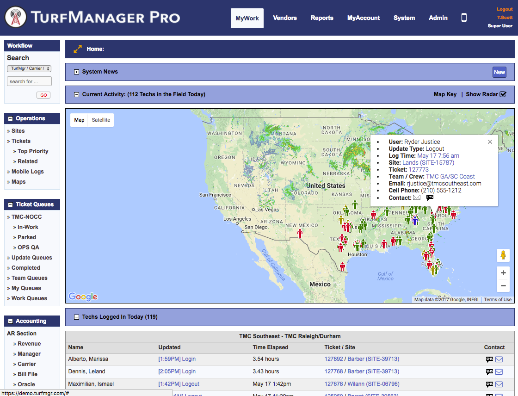This screenshot has width=518, height=396.
Task: Click the [2:05PM] Login link for Dennis
Action: tap(177, 371)
